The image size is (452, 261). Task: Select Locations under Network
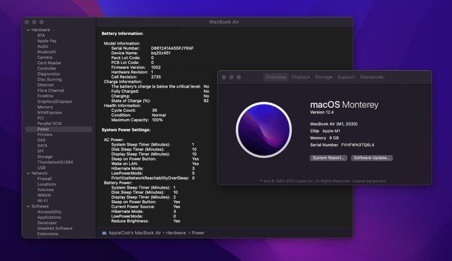click(x=46, y=184)
